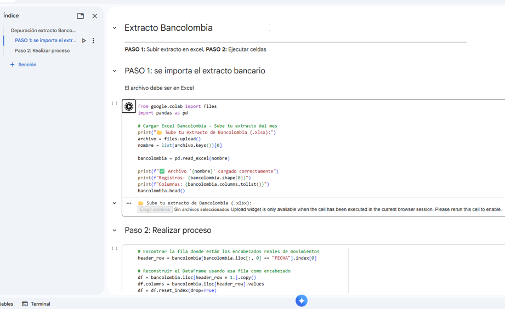Click the 'PASO 1: Subir extracto en excel' text

pyautogui.click(x=164, y=49)
